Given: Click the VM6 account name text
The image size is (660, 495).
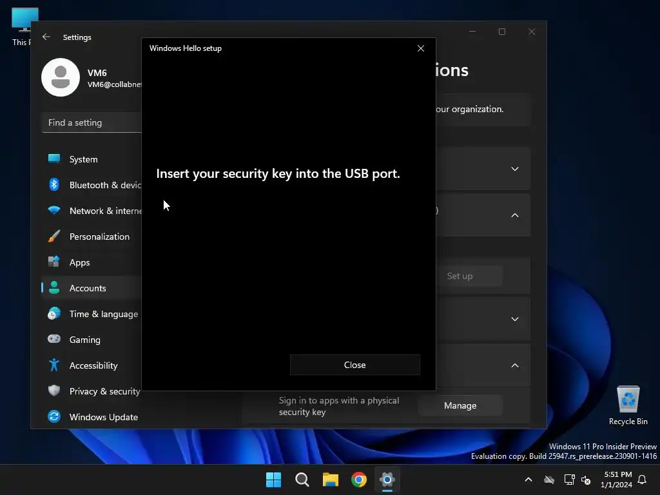Looking at the screenshot, I should click(x=97, y=73).
